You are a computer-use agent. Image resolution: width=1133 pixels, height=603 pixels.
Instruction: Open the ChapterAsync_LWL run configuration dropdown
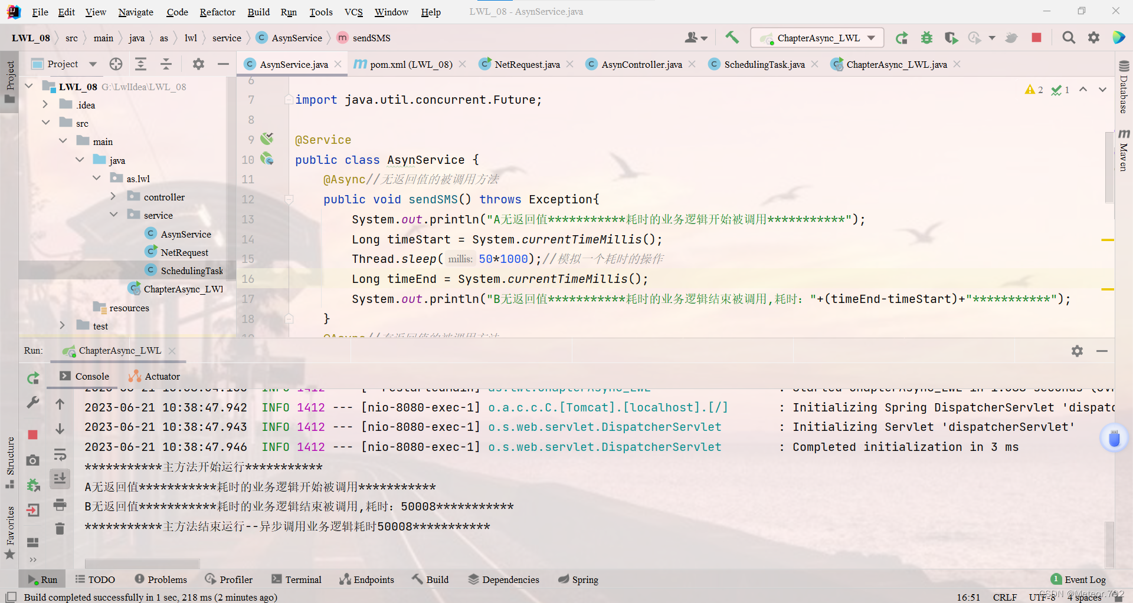pyautogui.click(x=872, y=37)
